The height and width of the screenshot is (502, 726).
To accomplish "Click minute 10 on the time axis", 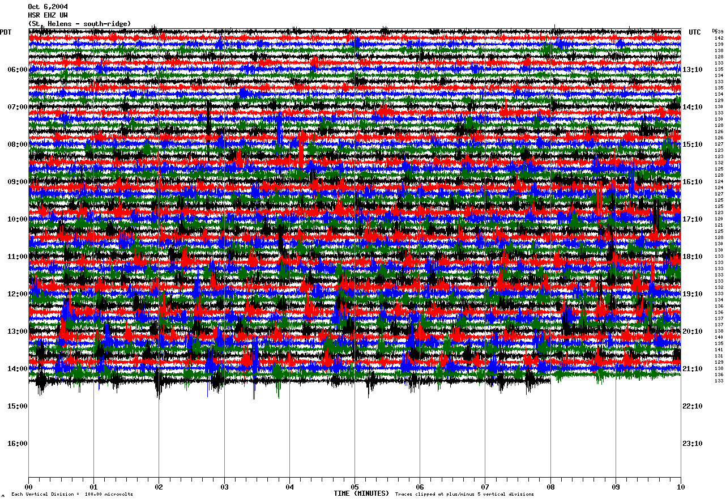I will pos(680,487).
